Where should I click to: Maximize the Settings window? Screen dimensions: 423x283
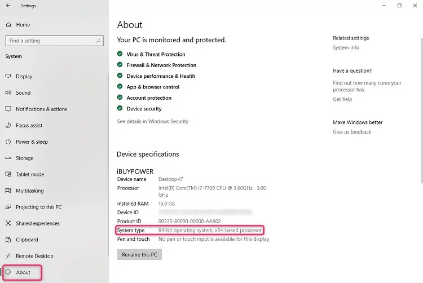(399, 6)
